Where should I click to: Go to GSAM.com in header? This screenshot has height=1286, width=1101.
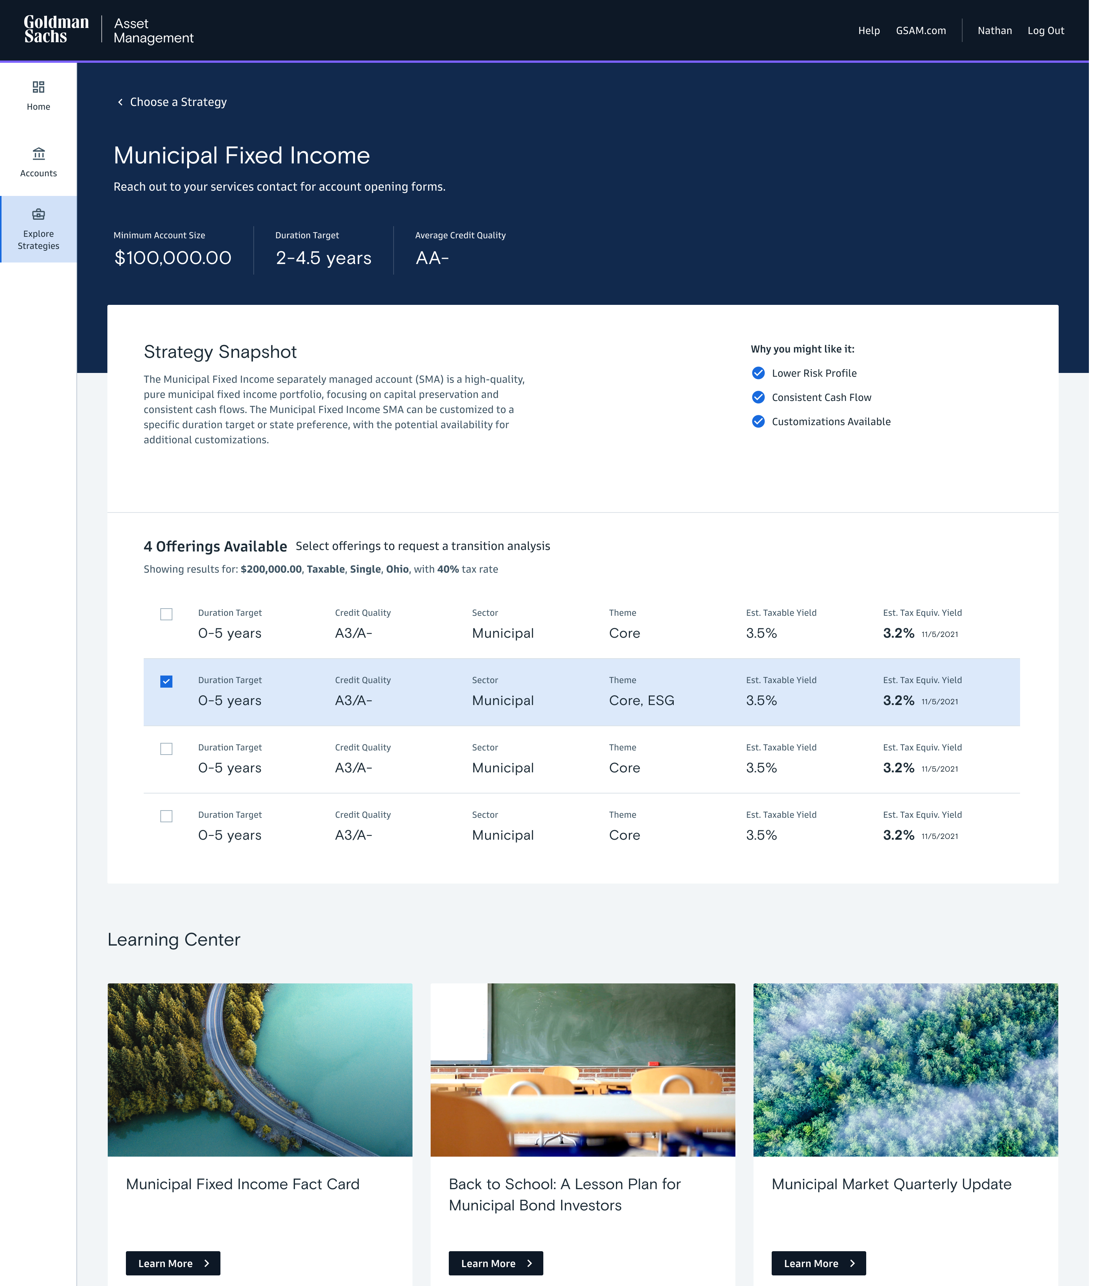921,30
